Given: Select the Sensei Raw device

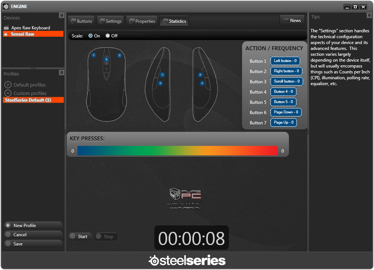Looking at the screenshot, I should click(33, 34).
